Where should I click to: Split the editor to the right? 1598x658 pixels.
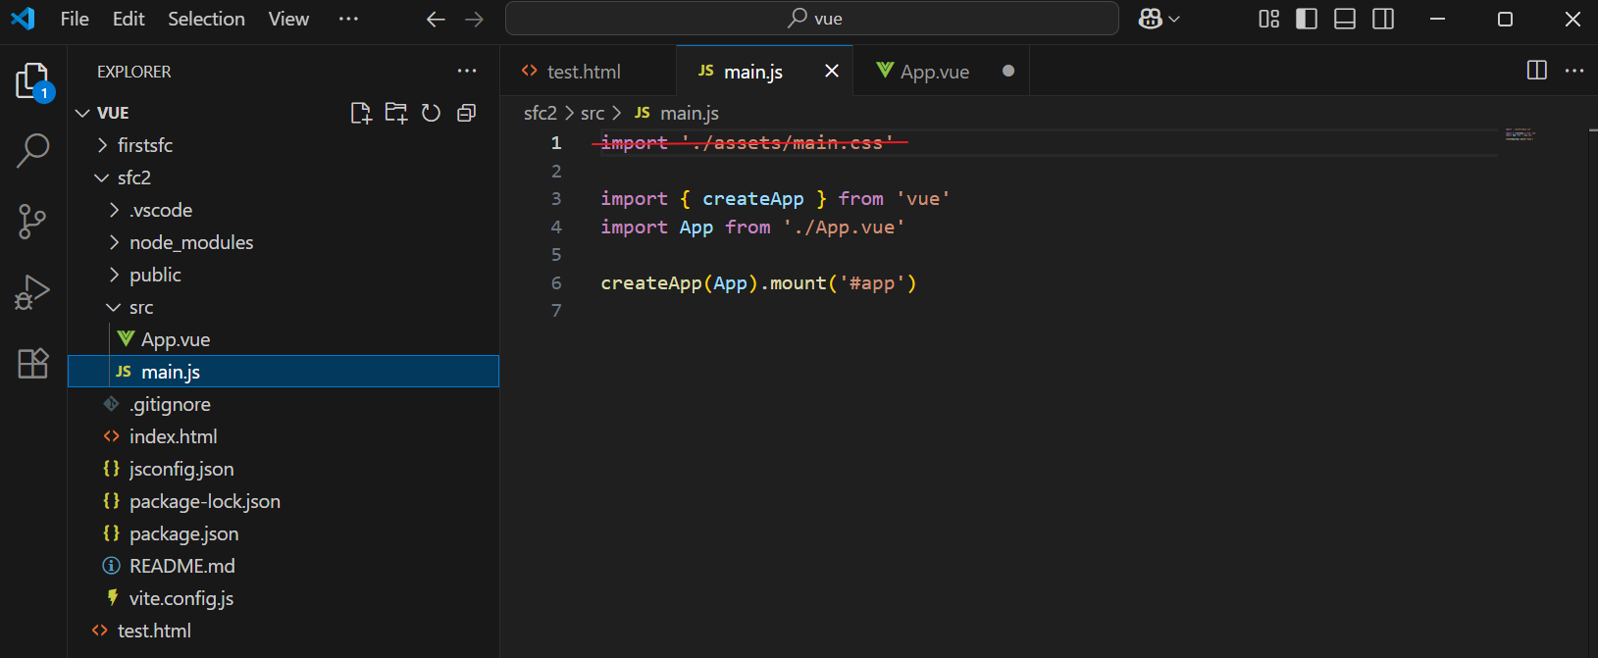click(x=1536, y=71)
